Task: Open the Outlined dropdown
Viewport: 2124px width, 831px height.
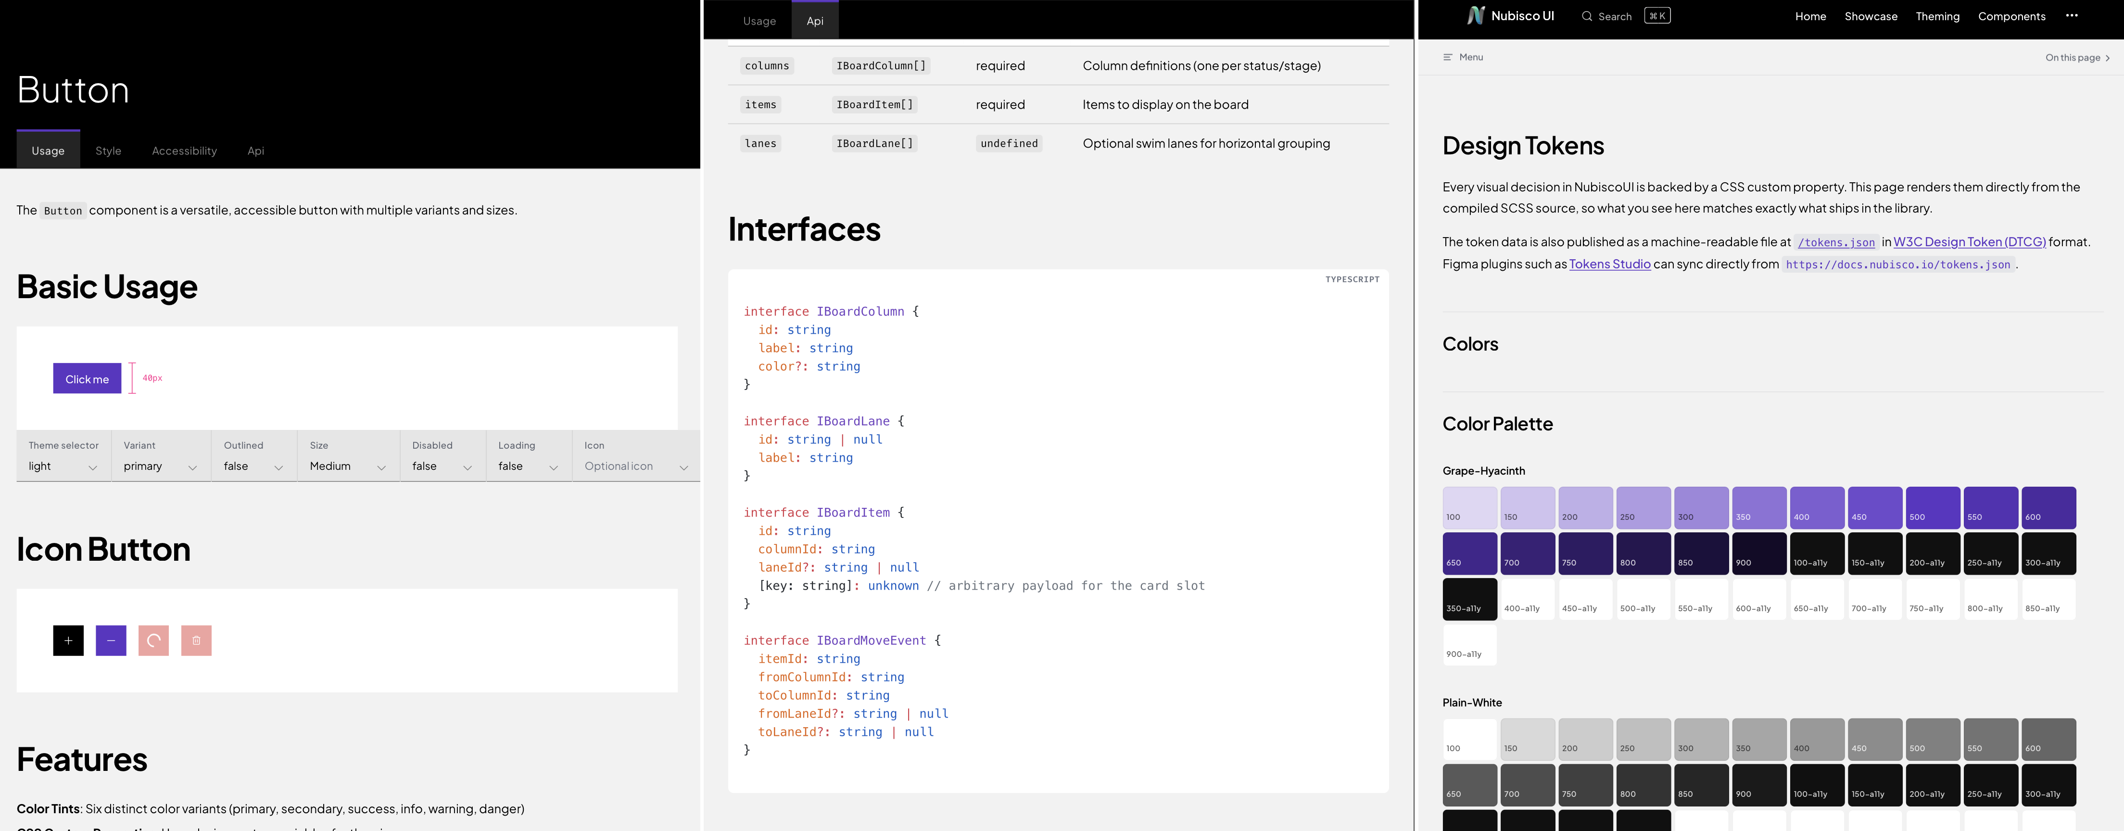Action: [254, 456]
